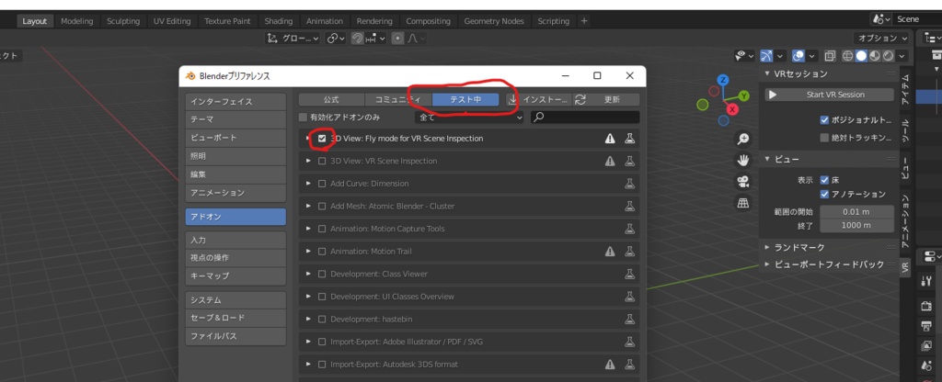Click warning icon on Fly mode for VR addon
The height and width of the screenshot is (382, 942).
[610, 139]
